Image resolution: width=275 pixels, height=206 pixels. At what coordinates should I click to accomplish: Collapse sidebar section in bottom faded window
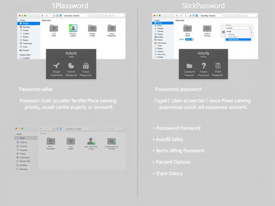(x=15, y=134)
